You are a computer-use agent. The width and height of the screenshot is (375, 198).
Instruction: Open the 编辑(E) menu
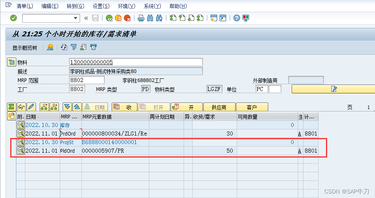(x=50, y=6)
